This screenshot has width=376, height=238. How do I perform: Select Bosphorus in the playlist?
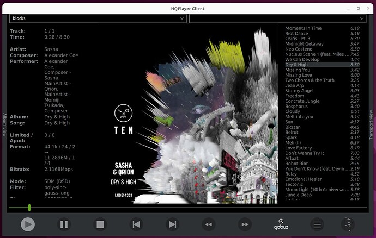coord(322,106)
